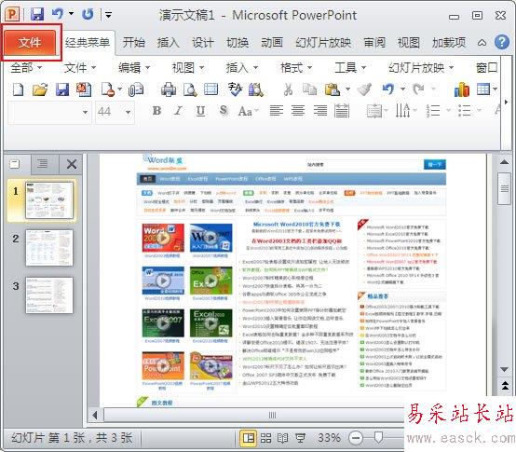Align text left
Viewport: 516px width, 452px height.
[x=277, y=111]
